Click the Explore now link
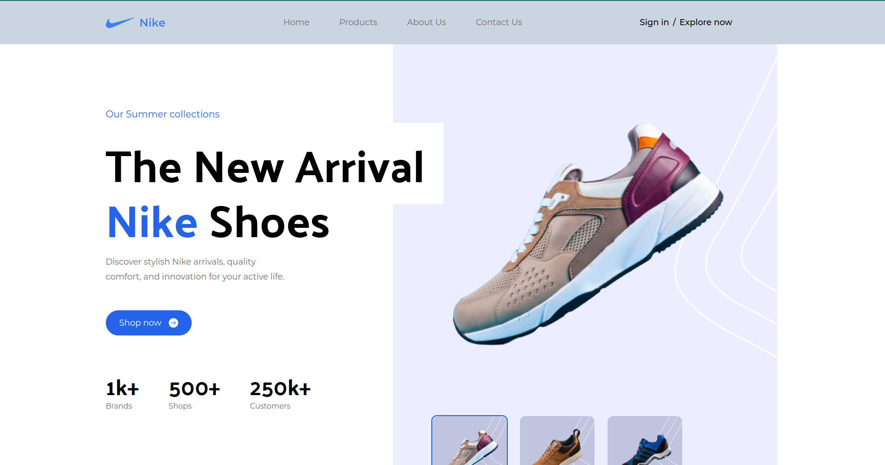The width and height of the screenshot is (885, 465). tap(706, 22)
